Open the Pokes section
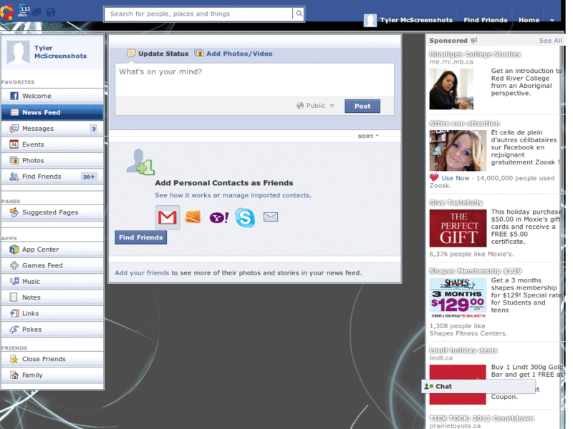The image size is (573, 429). pos(30,329)
